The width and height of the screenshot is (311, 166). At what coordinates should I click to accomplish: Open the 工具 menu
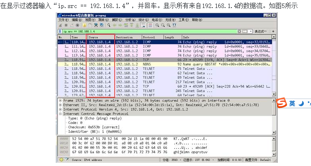point(183,20)
